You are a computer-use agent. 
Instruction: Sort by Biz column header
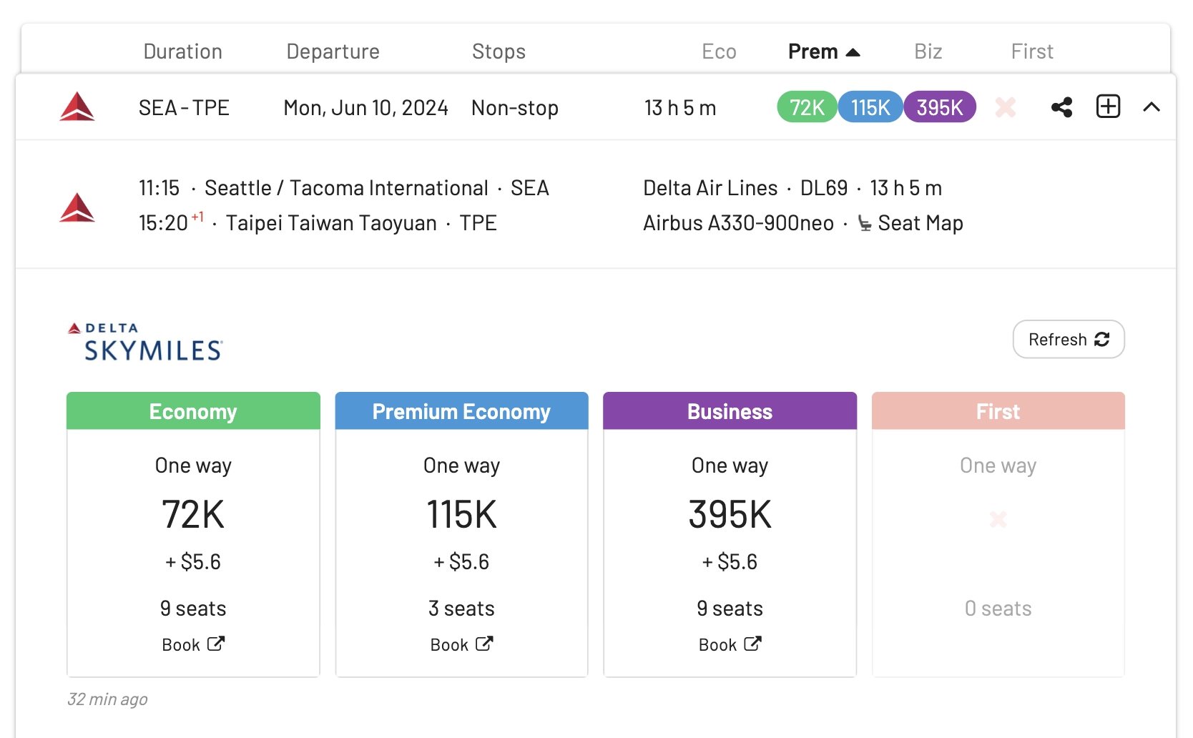pos(928,51)
